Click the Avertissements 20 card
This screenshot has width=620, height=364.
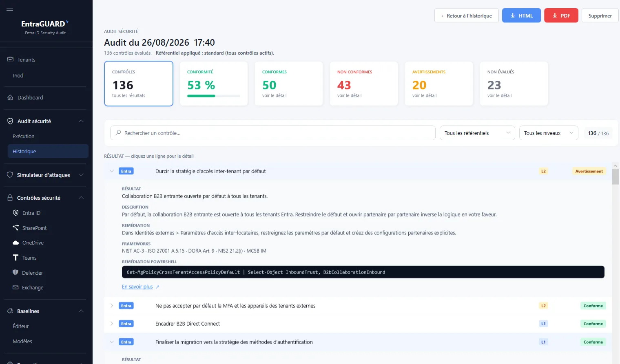click(439, 84)
